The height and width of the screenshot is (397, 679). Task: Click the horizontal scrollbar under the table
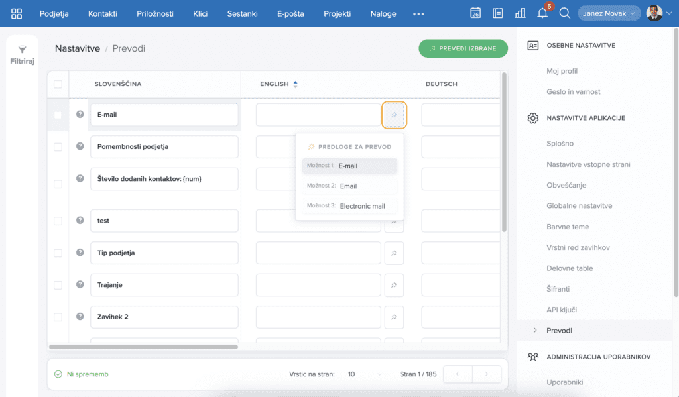coord(143,347)
